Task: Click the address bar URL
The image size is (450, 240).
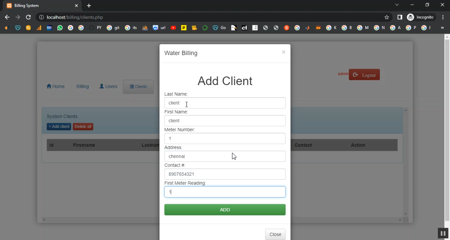Action: coord(75,17)
